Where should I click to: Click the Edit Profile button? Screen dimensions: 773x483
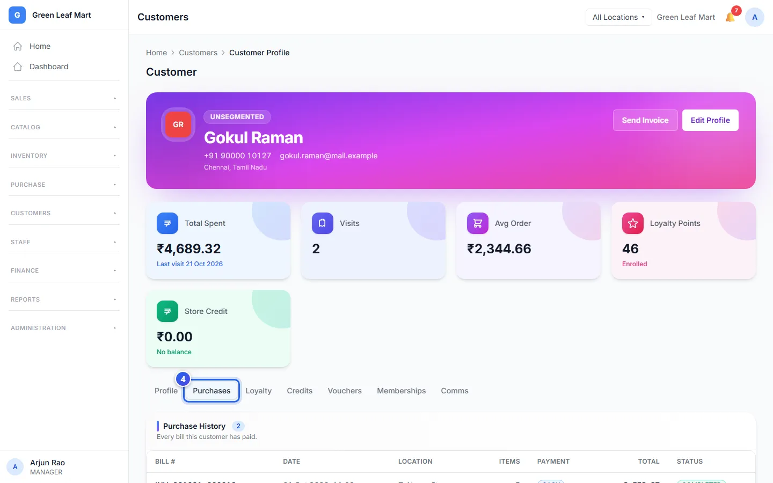[x=710, y=120]
